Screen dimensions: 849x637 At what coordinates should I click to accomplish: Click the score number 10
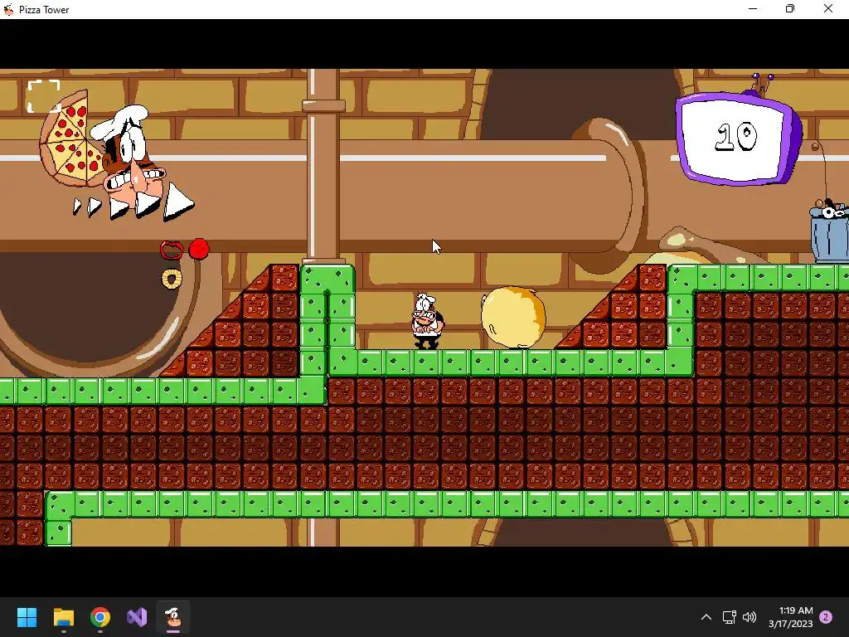pyautogui.click(x=736, y=136)
